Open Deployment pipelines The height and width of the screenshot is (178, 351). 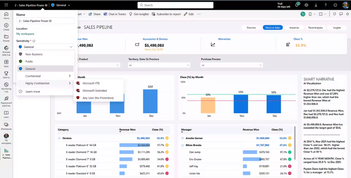tap(6, 102)
